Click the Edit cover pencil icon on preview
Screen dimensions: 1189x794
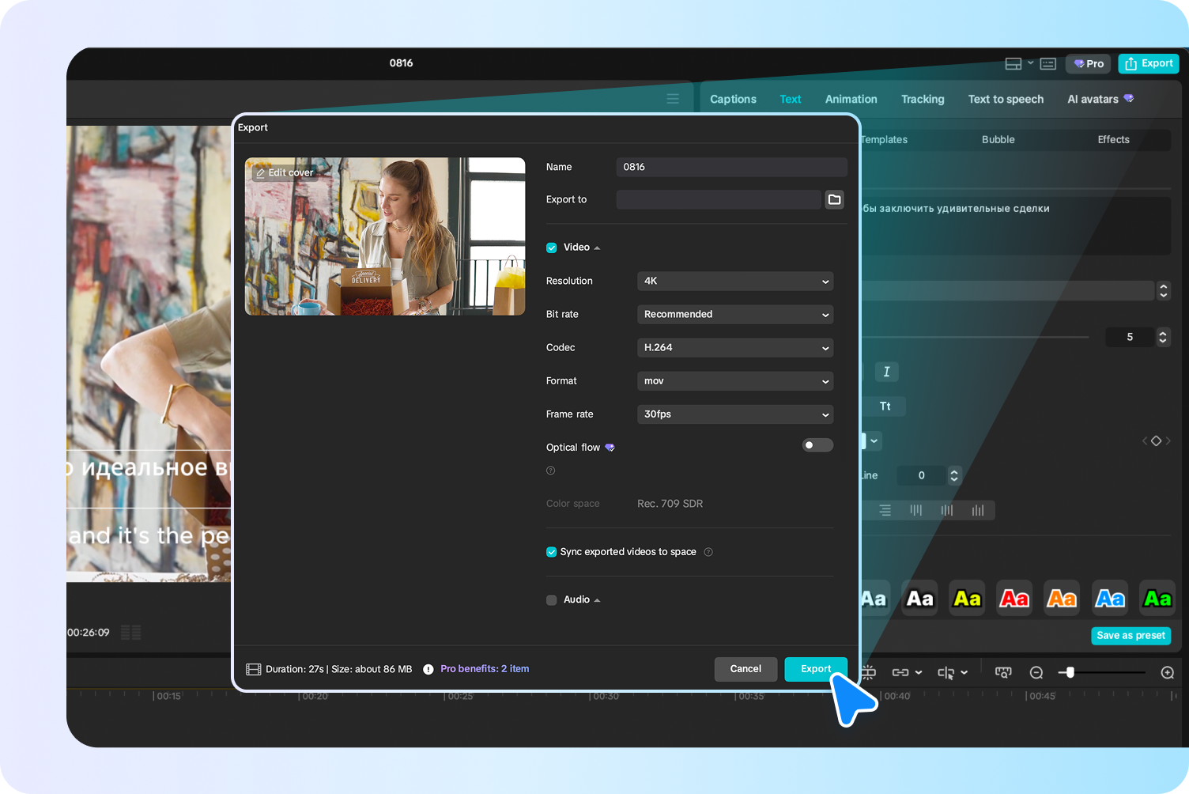[262, 172]
